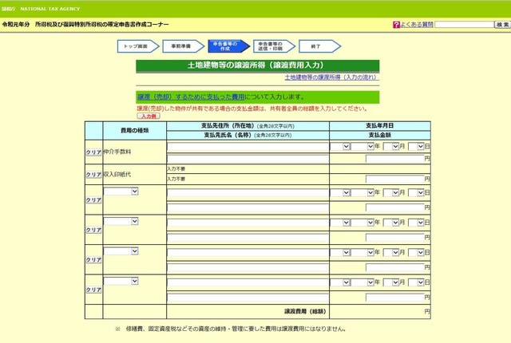Image resolution: width=511 pixels, height=343 pixels.
Task: Click 仲介手数料 payee address field
Action: pyautogui.click(x=248, y=147)
